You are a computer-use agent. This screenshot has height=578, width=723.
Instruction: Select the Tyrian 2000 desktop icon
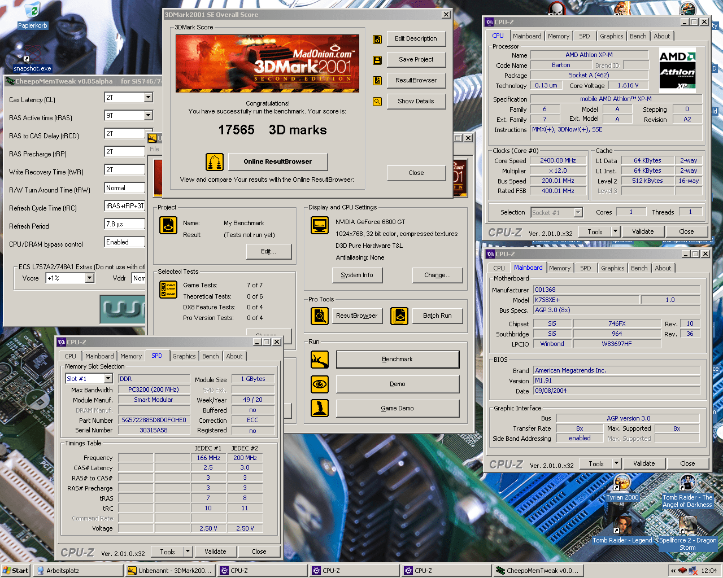click(x=622, y=488)
